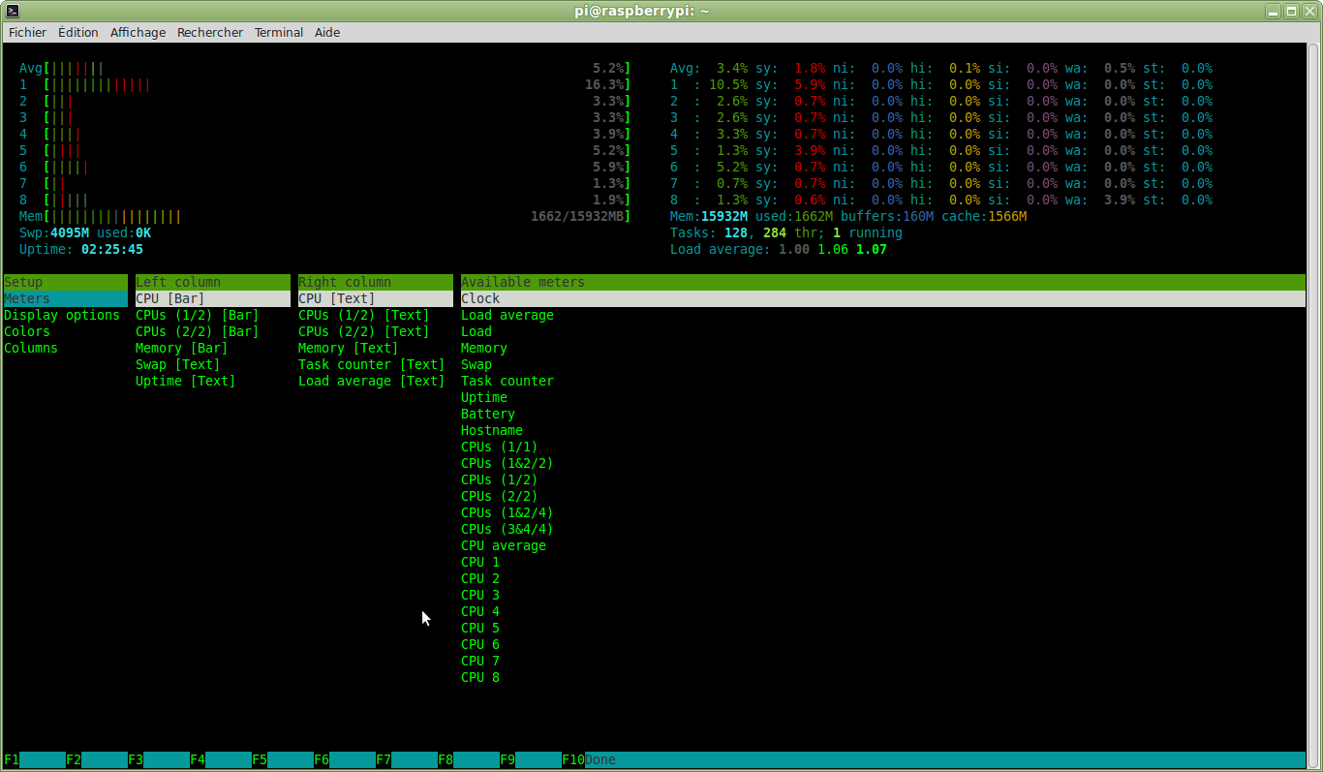Open the Aide menu

(x=327, y=32)
